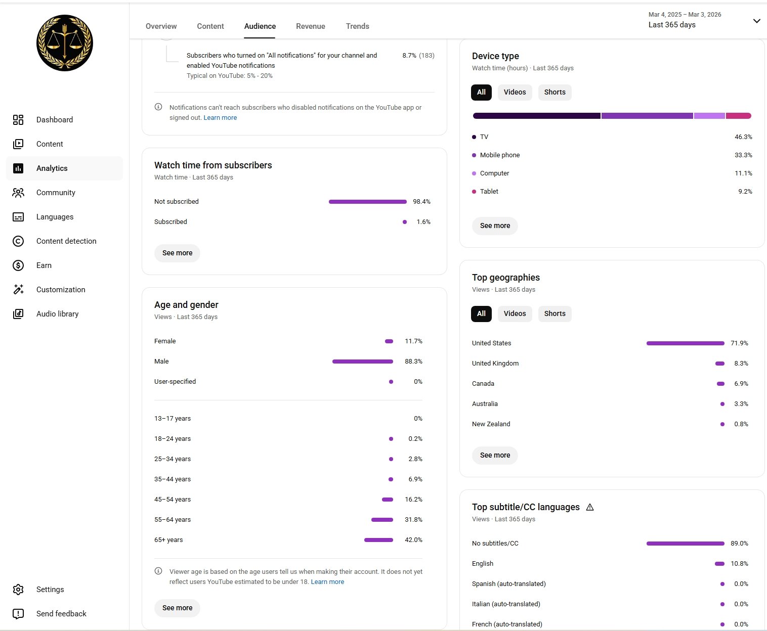Click the Earn dollar-sign icon
The image size is (767, 631).
point(18,265)
